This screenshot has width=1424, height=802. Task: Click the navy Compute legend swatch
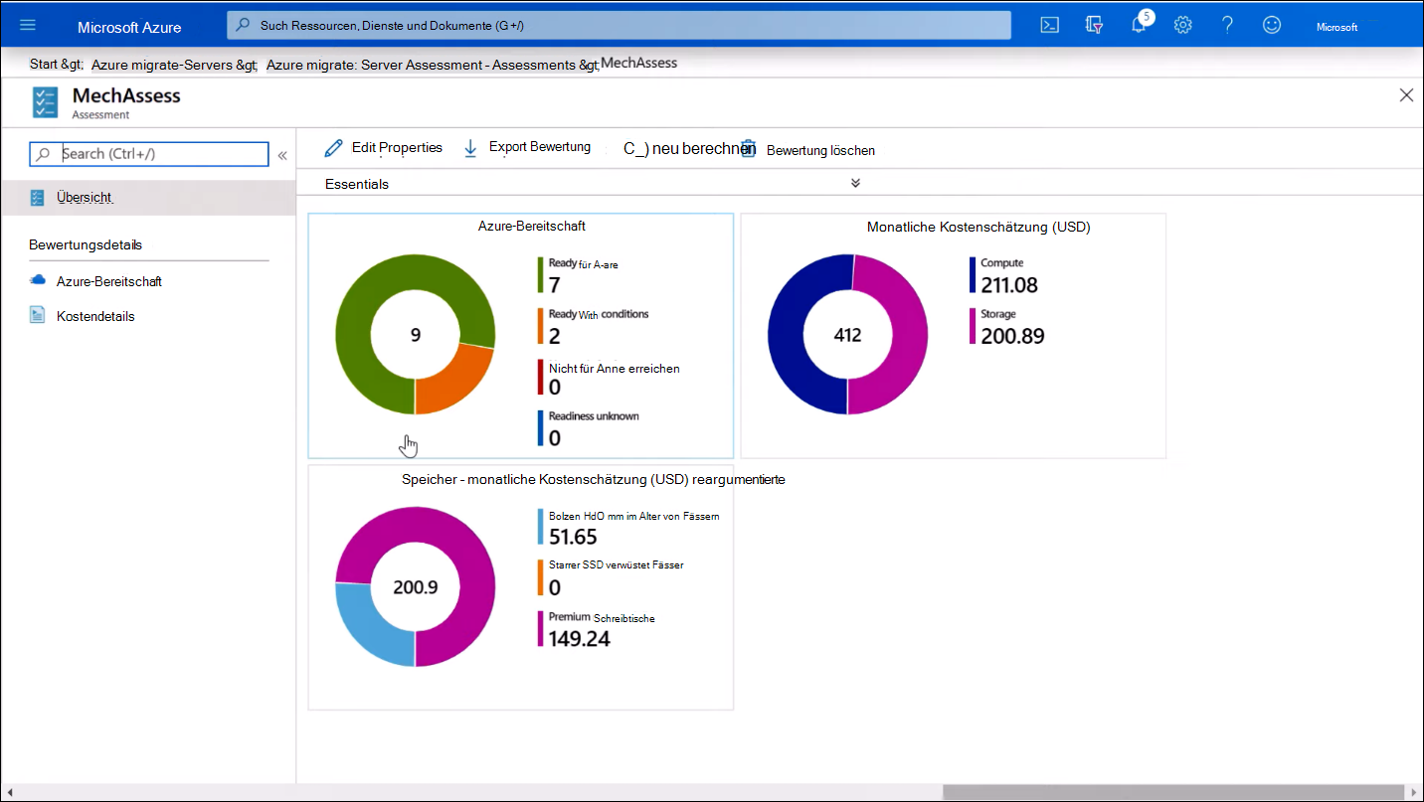click(x=973, y=274)
